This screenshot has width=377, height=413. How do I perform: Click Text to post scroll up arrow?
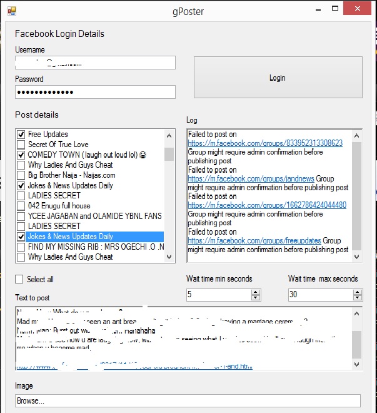pyautogui.click(x=357, y=314)
